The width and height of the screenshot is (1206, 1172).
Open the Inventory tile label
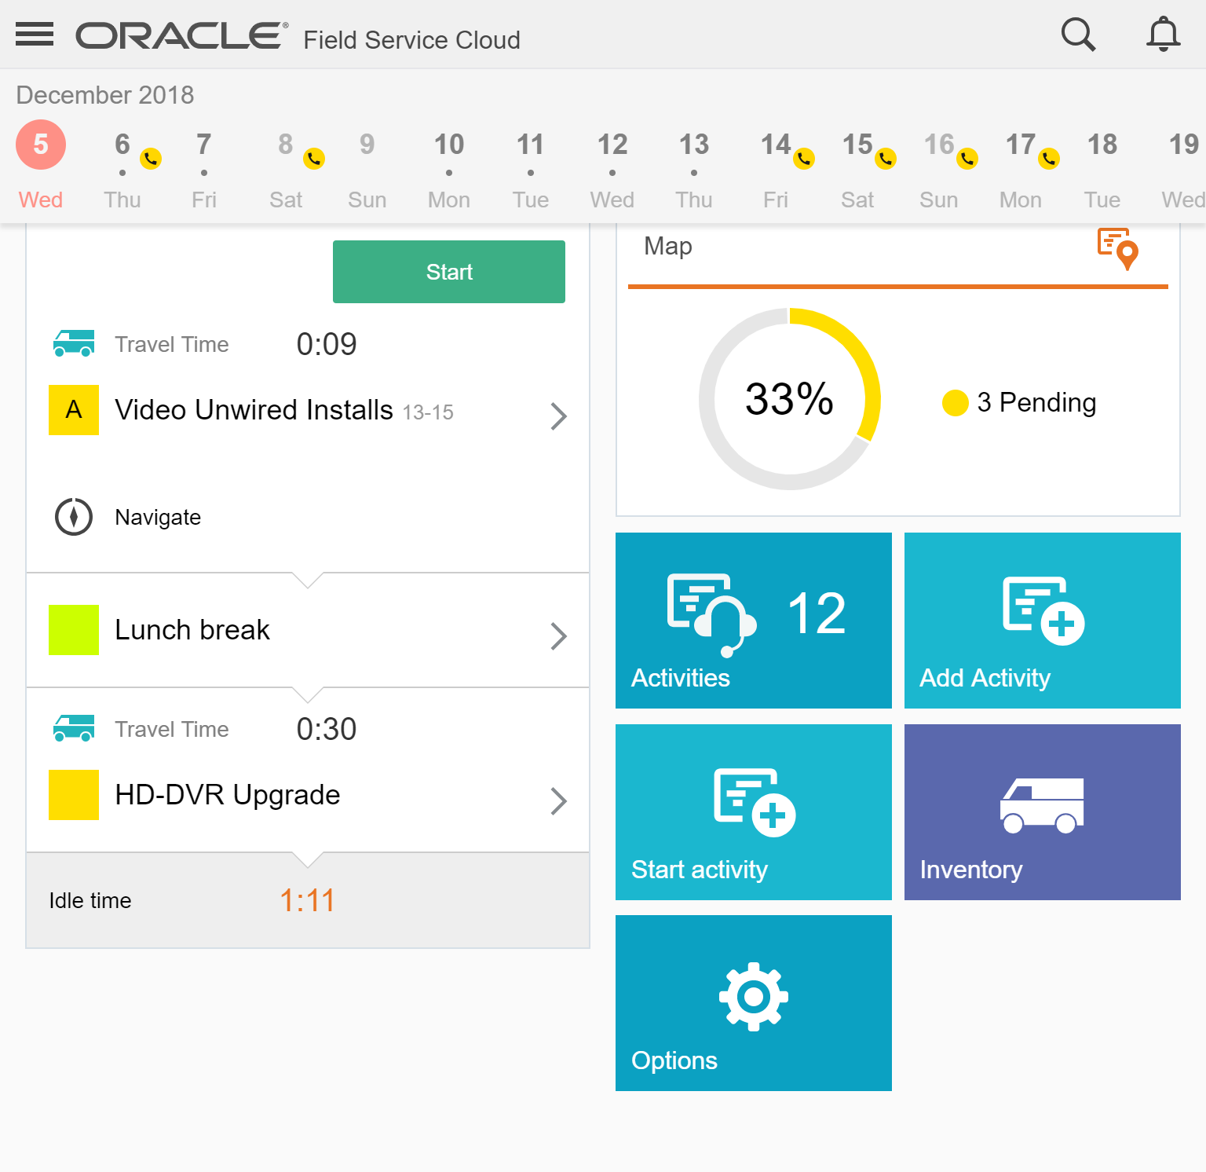(971, 870)
